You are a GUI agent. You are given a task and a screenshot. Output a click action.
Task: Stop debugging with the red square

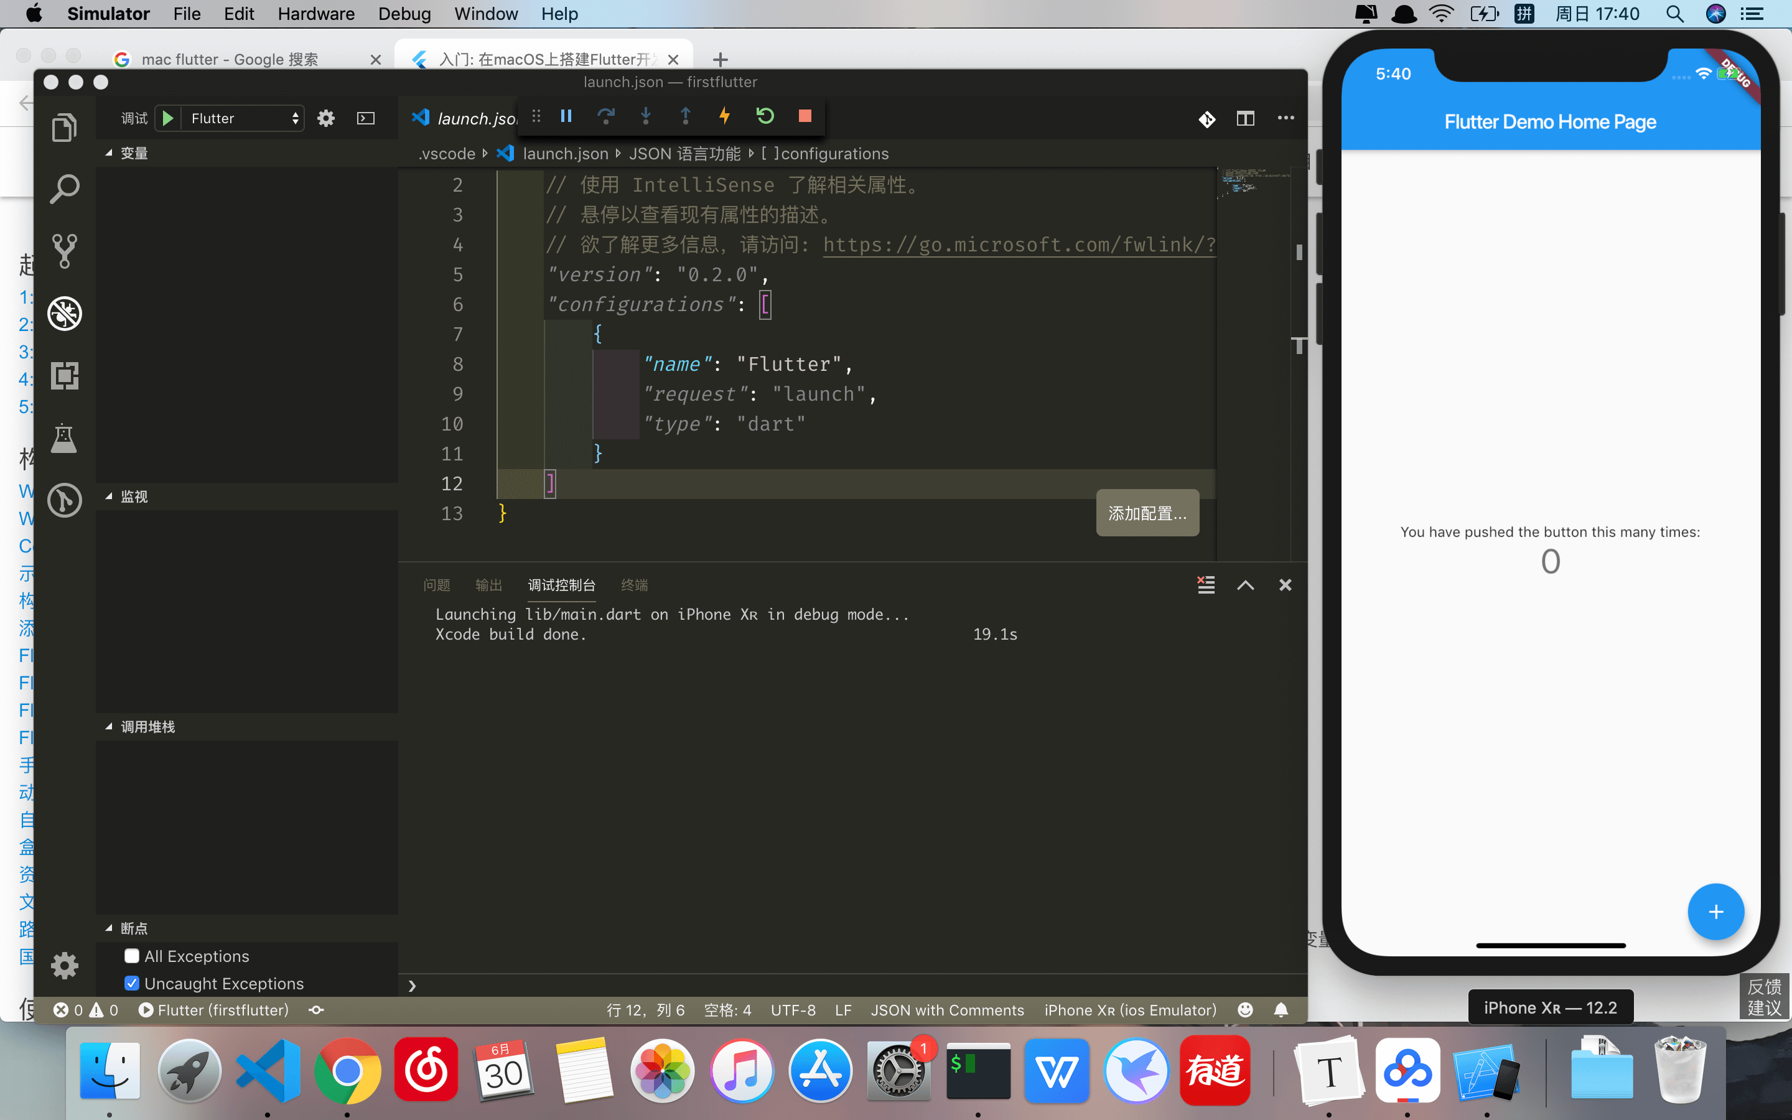click(805, 116)
